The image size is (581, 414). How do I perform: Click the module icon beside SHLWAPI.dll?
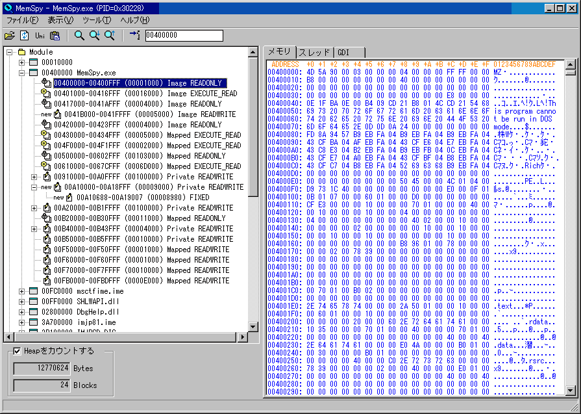[x=33, y=301]
